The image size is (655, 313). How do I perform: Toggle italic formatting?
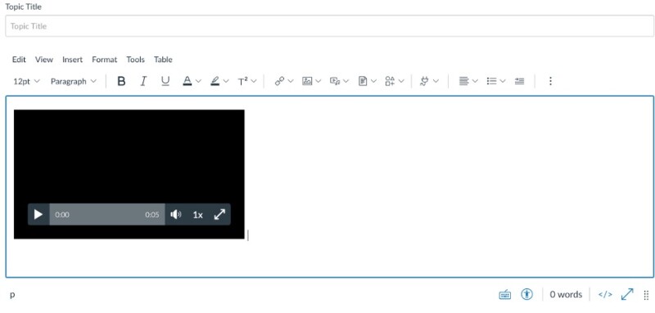pyautogui.click(x=143, y=81)
